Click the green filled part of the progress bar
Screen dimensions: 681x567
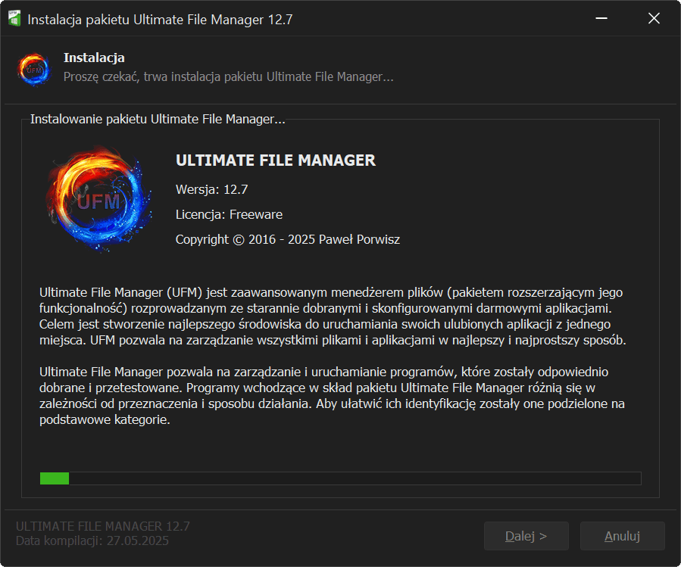click(x=54, y=478)
